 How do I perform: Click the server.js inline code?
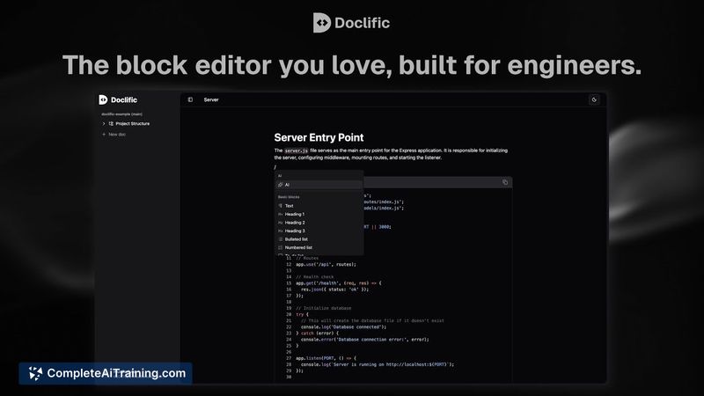pos(297,150)
